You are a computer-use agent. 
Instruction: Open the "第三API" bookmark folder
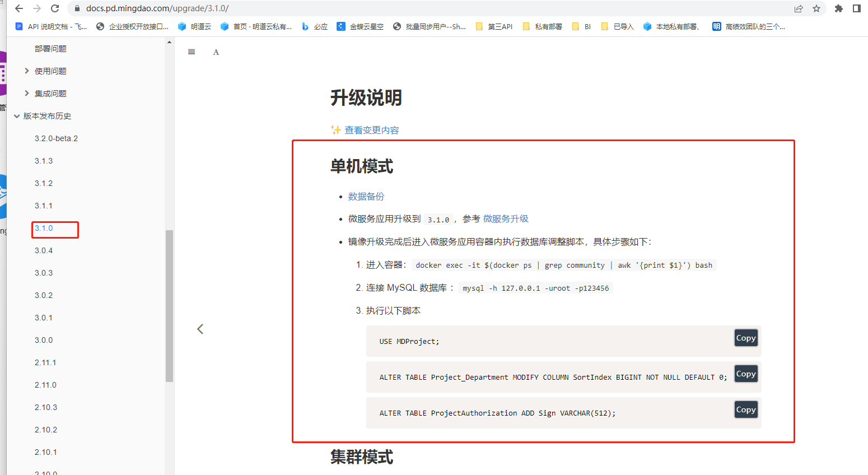point(494,26)
